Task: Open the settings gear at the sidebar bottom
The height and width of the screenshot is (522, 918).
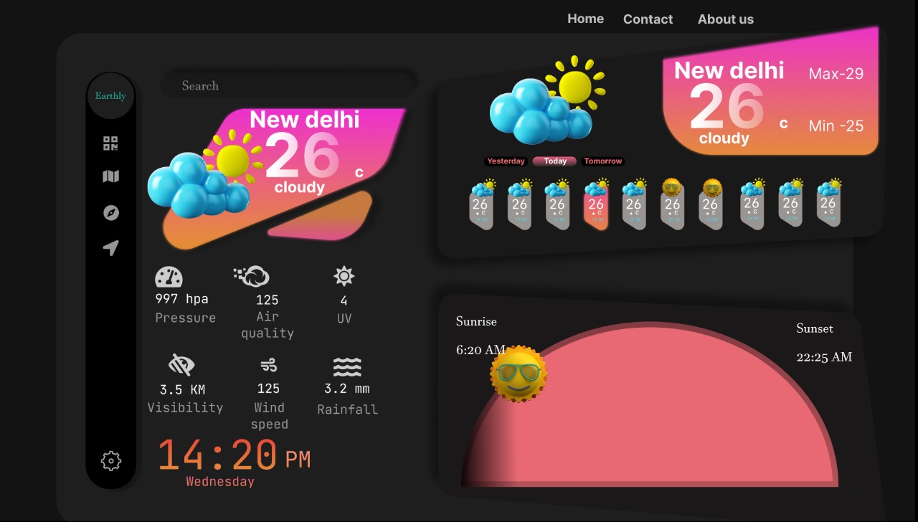Action: tap(110, 461)
